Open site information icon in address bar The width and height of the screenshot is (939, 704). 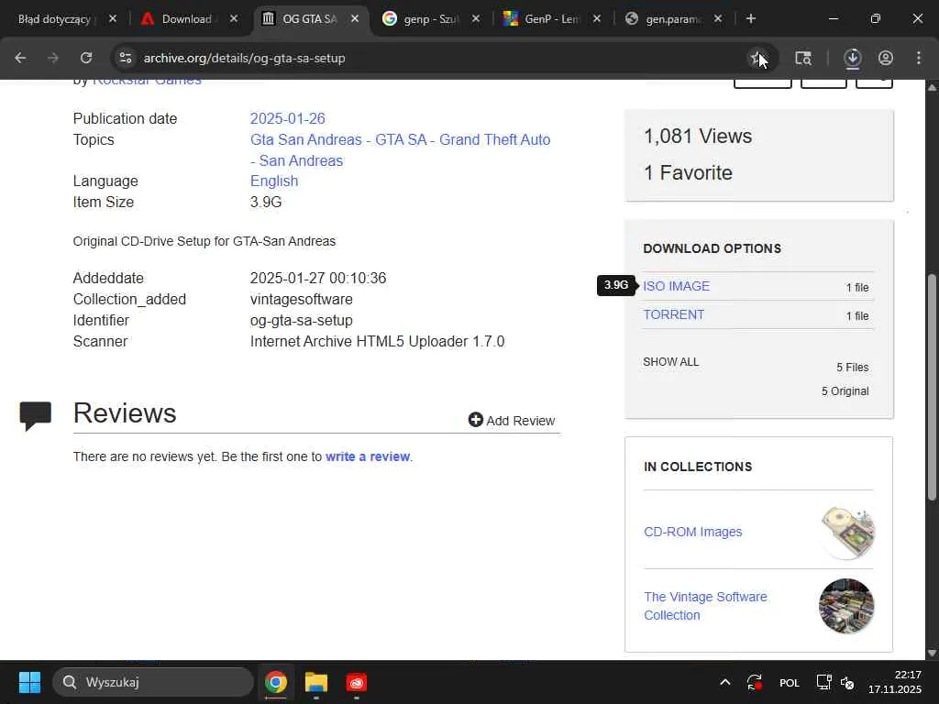(125, 58)
